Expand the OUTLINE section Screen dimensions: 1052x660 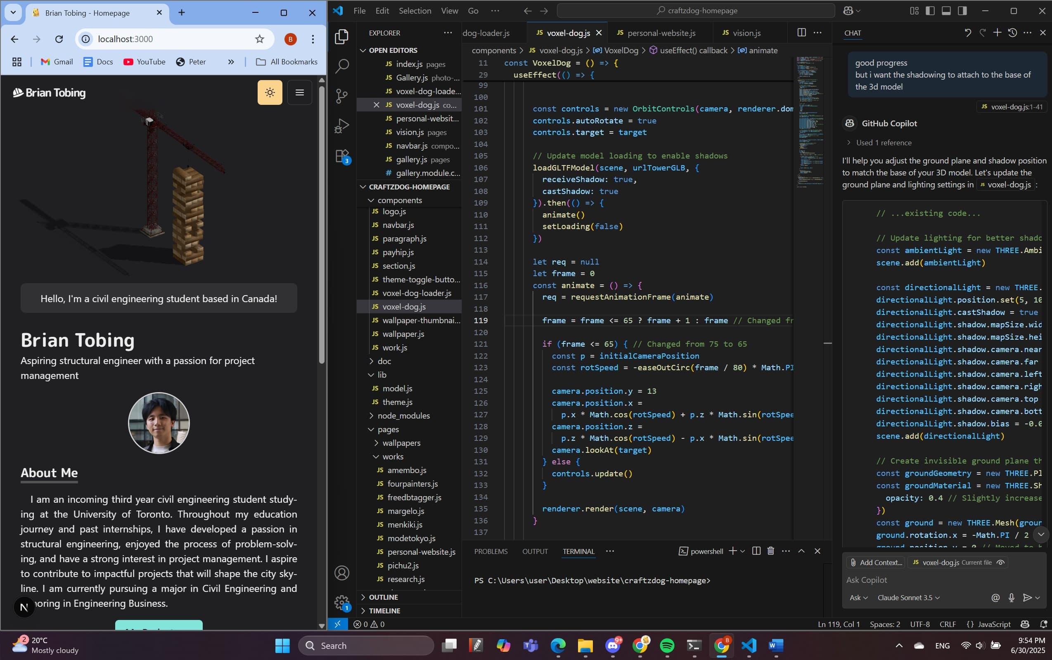383,597
